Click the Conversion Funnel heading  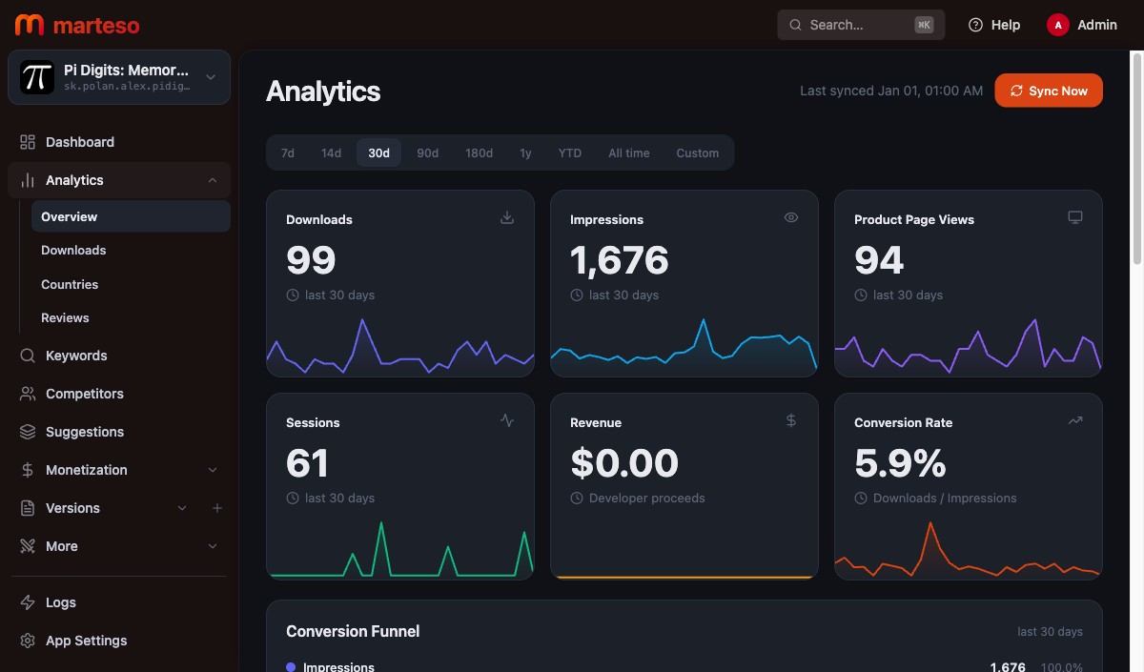pyautogui.click(x=353, y=631)
